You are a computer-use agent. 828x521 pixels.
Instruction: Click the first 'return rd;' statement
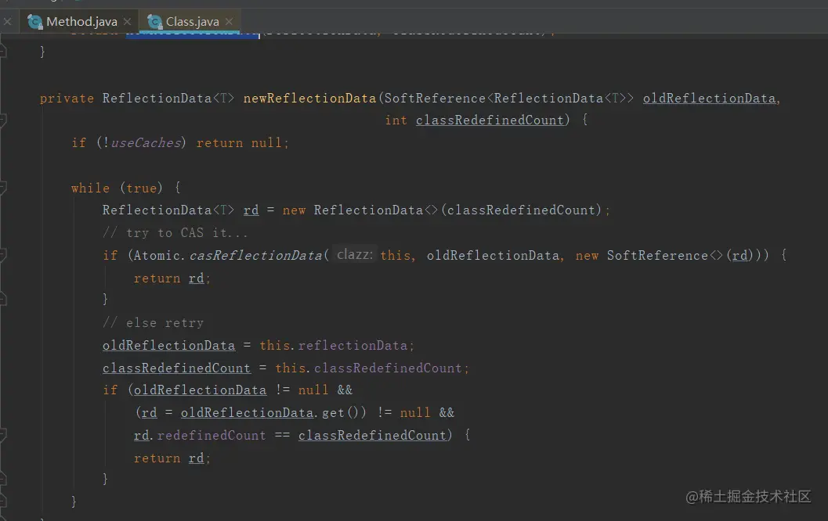pyautogui.click(x=172, y=278)
